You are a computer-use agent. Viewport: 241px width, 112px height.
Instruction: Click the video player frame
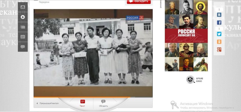pyautogui.click(x=93, y=53)
